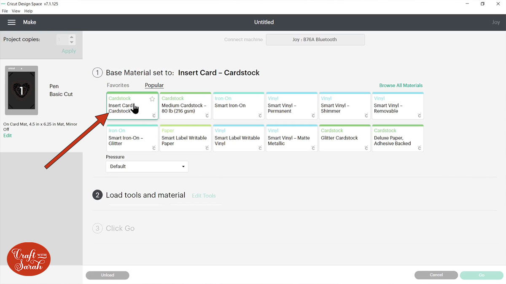Favorite the Insert Card Cardstock material via star
506x284 pixels.
point(152,99)
